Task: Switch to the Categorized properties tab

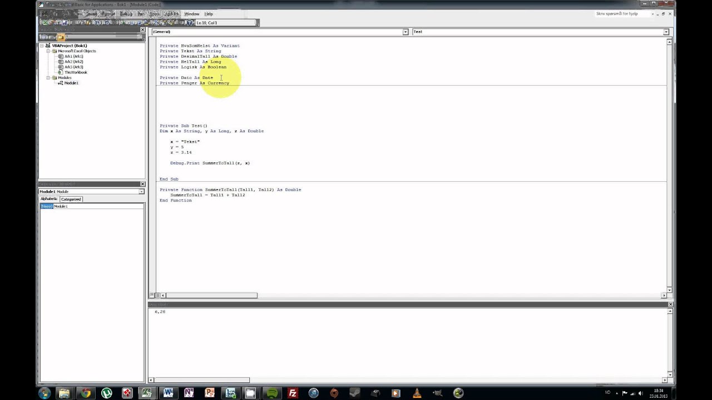Action: click(71, 199)
